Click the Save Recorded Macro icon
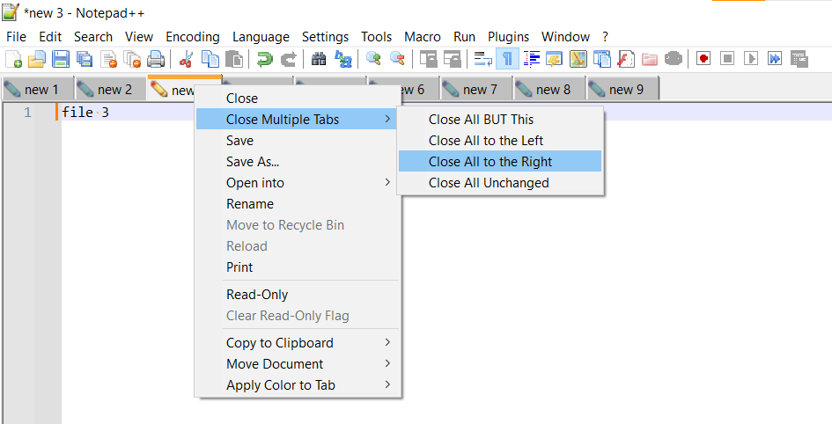The image size is (832, 424). click(x=799, y=58)
